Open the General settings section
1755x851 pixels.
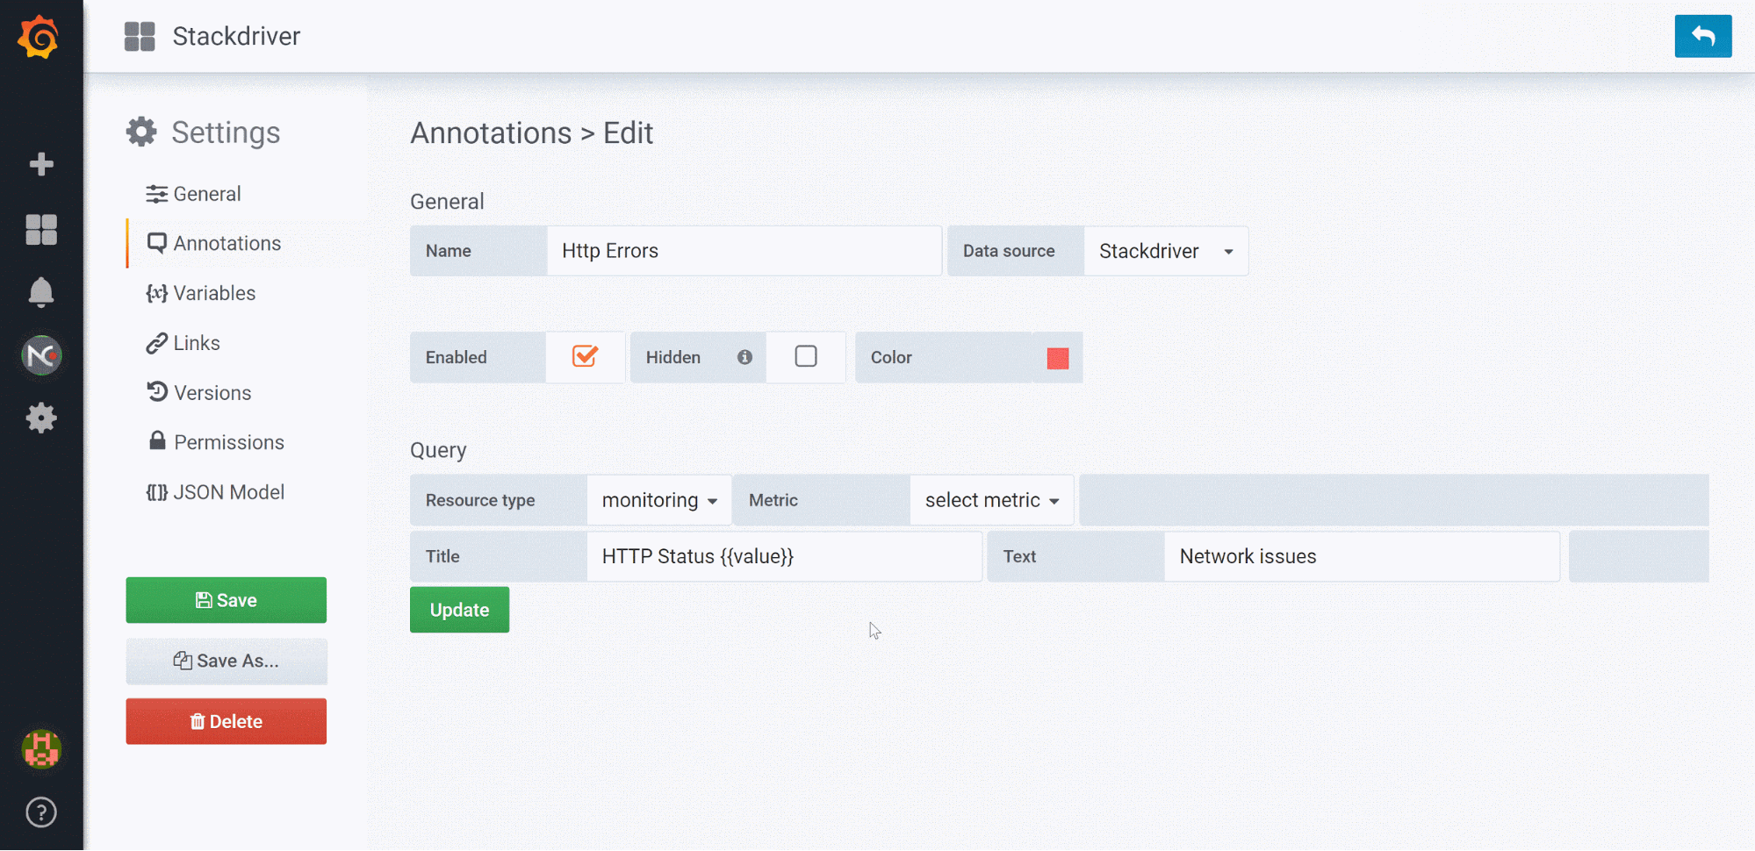tap(194, 194)
